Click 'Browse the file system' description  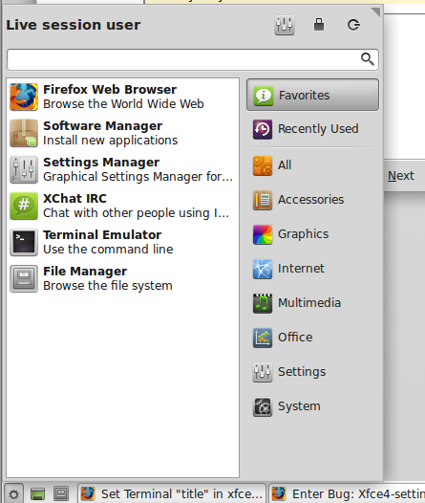(x=108, y=286)
